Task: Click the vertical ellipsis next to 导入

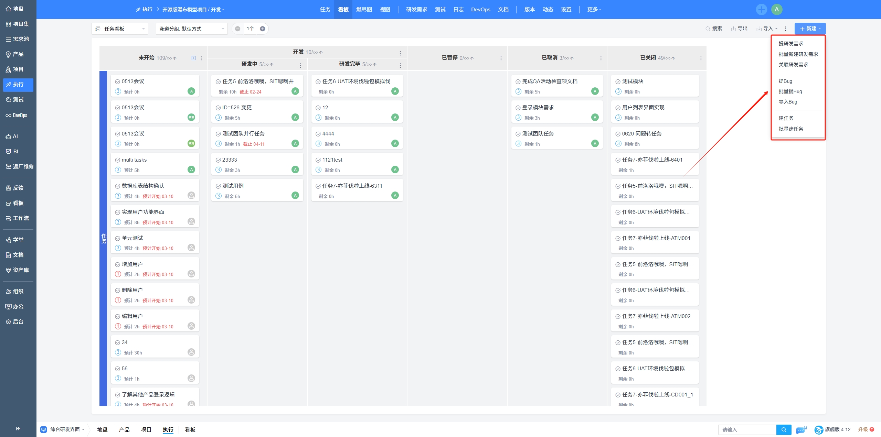Action: (x=786, y=29)
